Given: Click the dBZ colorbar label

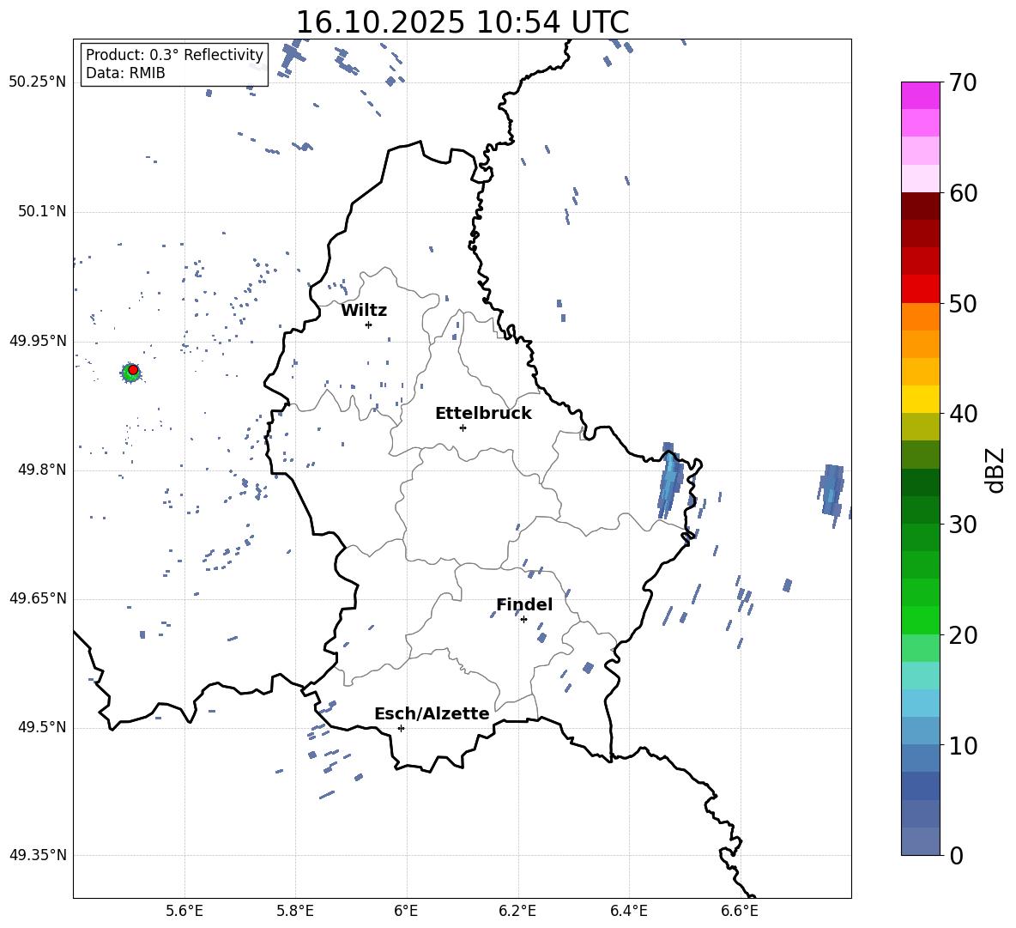Looking at the screenshot, I should pyautogui.click(x=995, y=470).
